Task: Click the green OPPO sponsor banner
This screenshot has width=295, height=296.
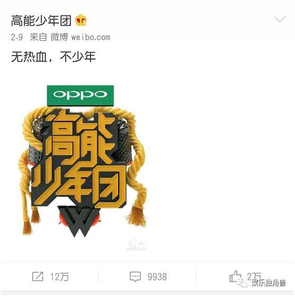Action: point(81,95)
